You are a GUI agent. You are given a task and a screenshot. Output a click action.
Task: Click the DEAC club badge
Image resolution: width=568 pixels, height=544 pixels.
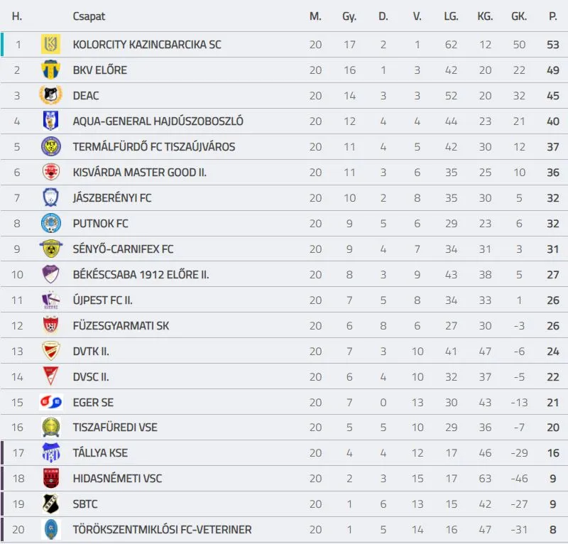click(x=50, y=96)
